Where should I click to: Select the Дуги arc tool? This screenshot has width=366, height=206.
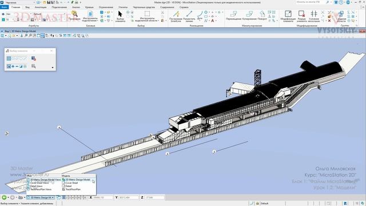[200, 15]
